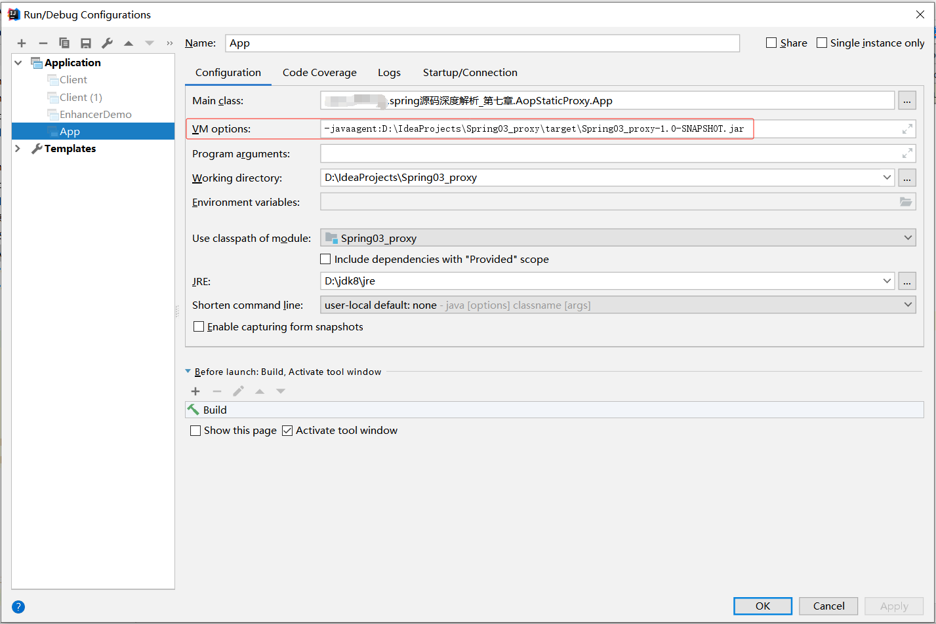
Task: Move Before launch task up
Action: tap(260, 391)
